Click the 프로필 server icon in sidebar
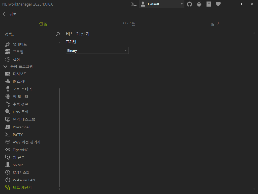Image resolution: width=258 pixels, height=194 pixels. point(8,52)
